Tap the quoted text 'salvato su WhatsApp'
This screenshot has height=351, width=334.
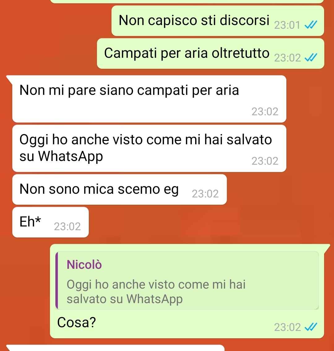(125, 299)
